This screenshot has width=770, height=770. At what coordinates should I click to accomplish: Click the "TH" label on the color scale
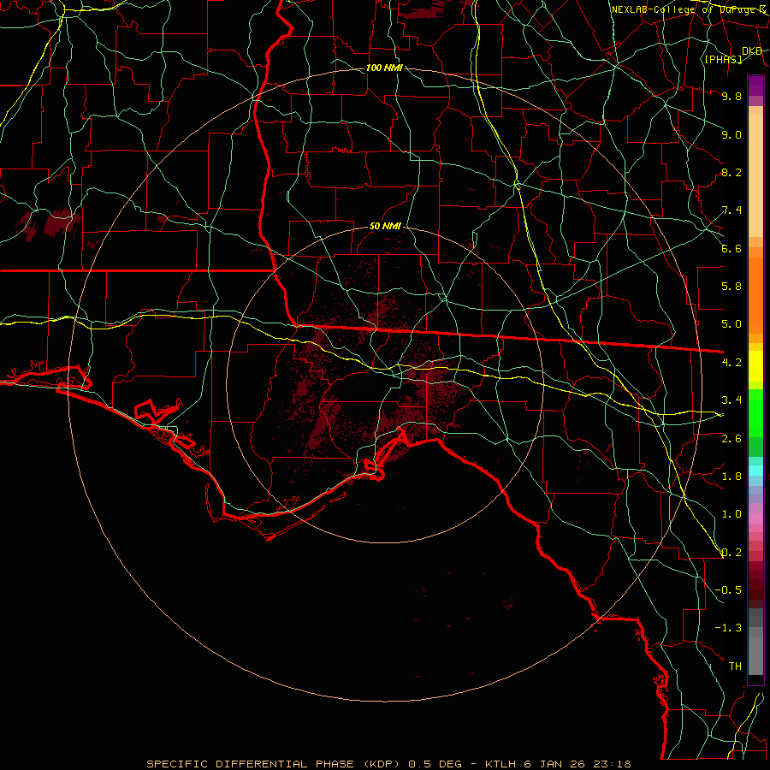[x=735, y=666]
